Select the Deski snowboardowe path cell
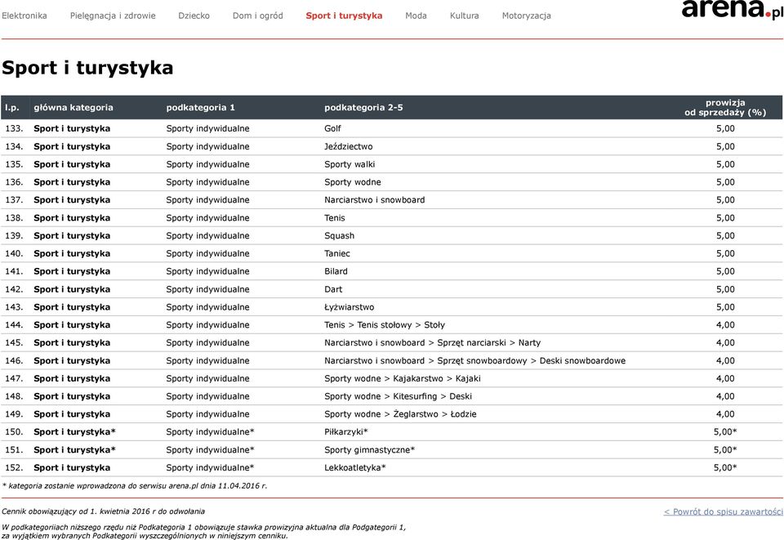Screen dimensions: 784x540 [x=475, y=361]
